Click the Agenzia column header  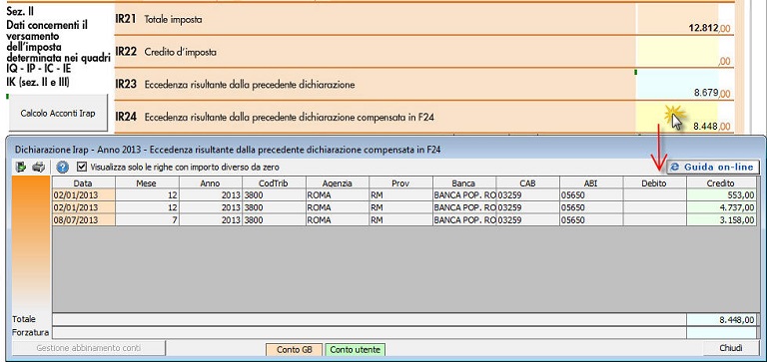pyautogui.click(x=338, y=183)
